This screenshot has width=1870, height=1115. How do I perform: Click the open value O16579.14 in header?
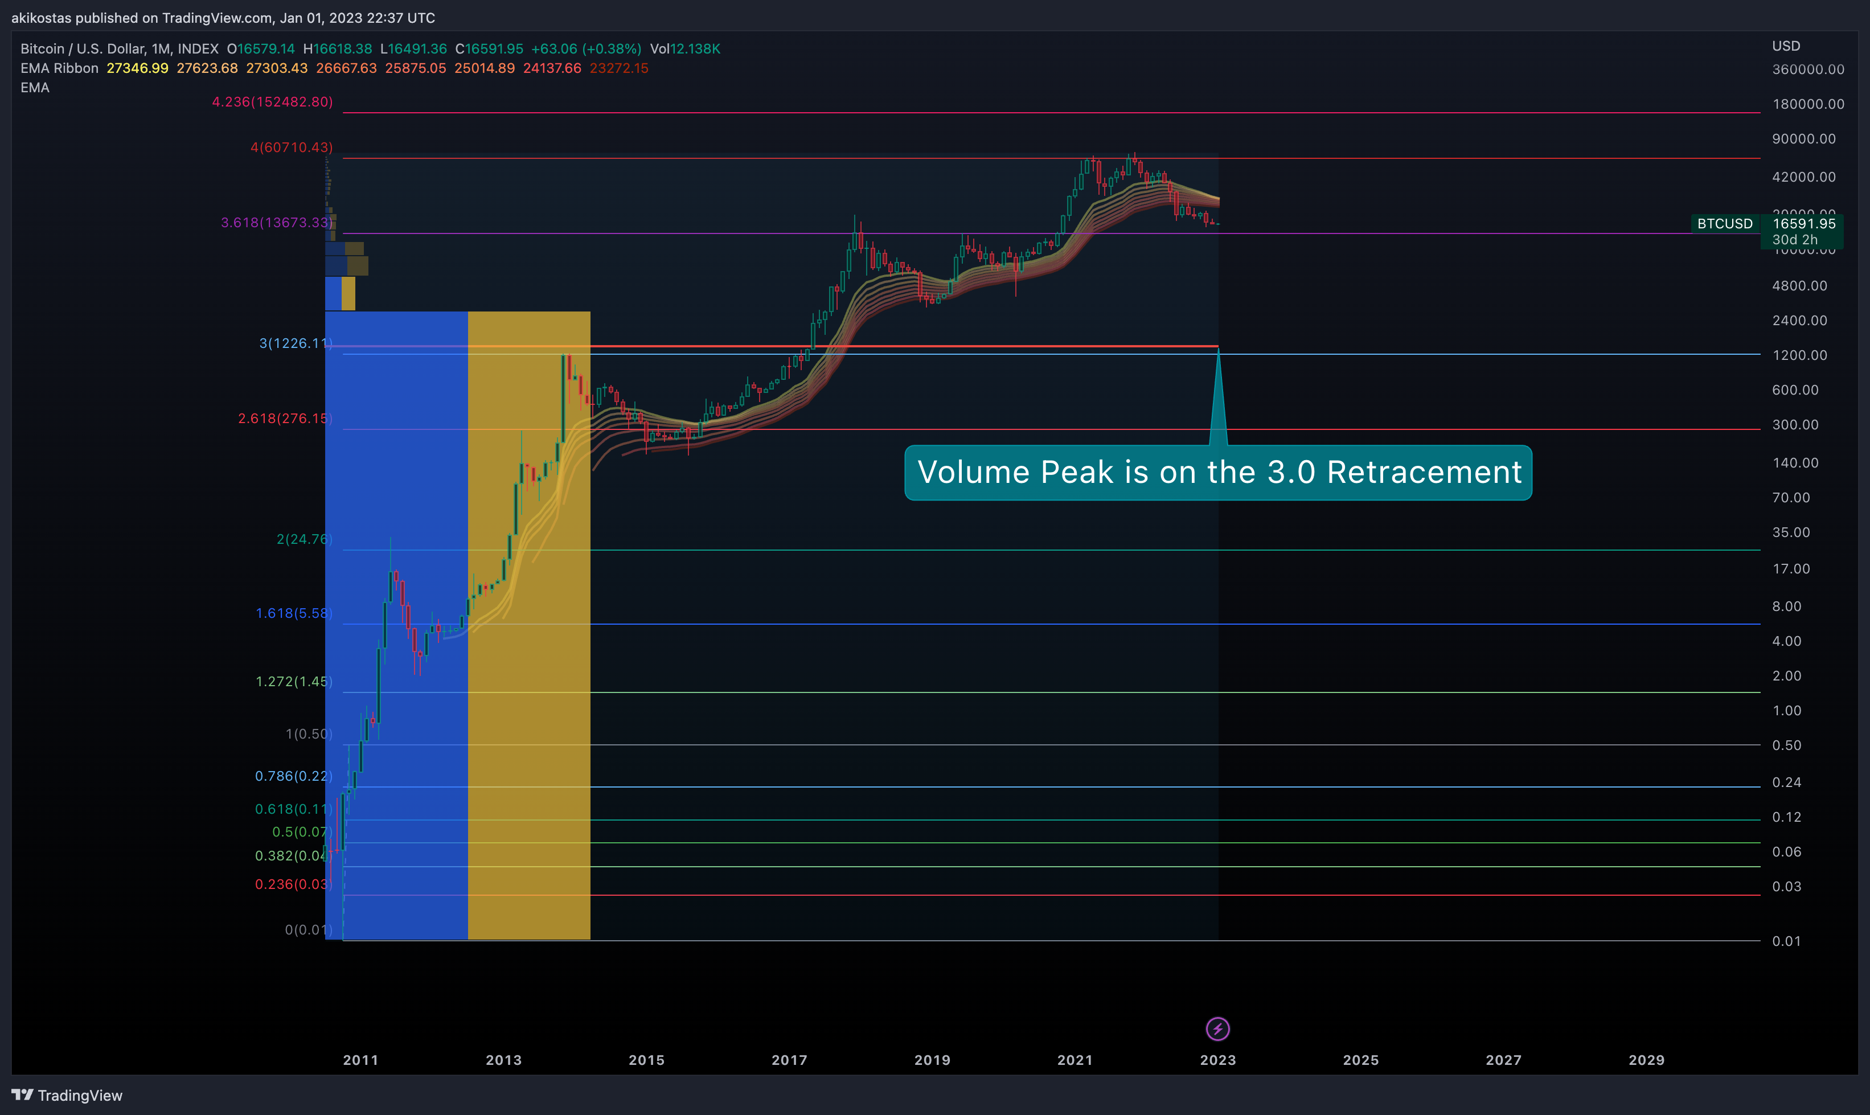coord(261,49)
